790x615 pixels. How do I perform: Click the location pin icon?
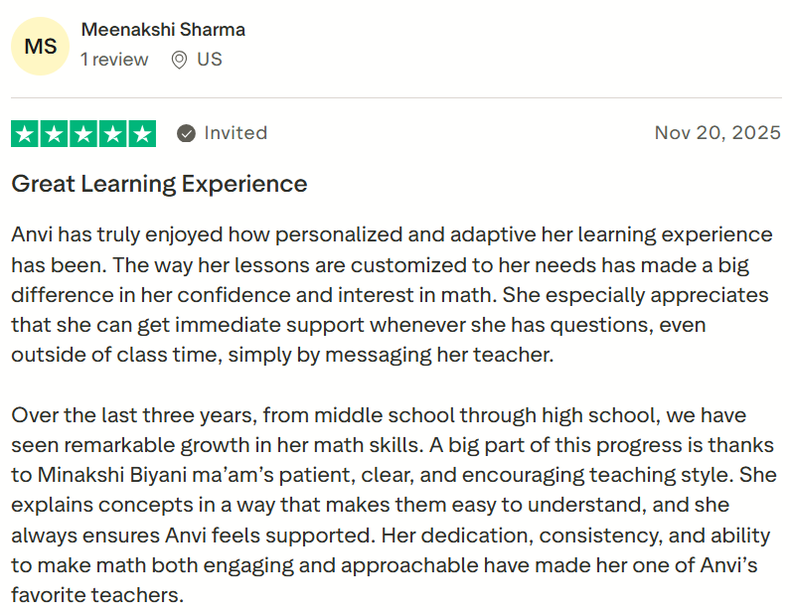(179, 60)
